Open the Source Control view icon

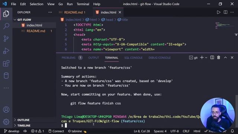pos(6,38)
